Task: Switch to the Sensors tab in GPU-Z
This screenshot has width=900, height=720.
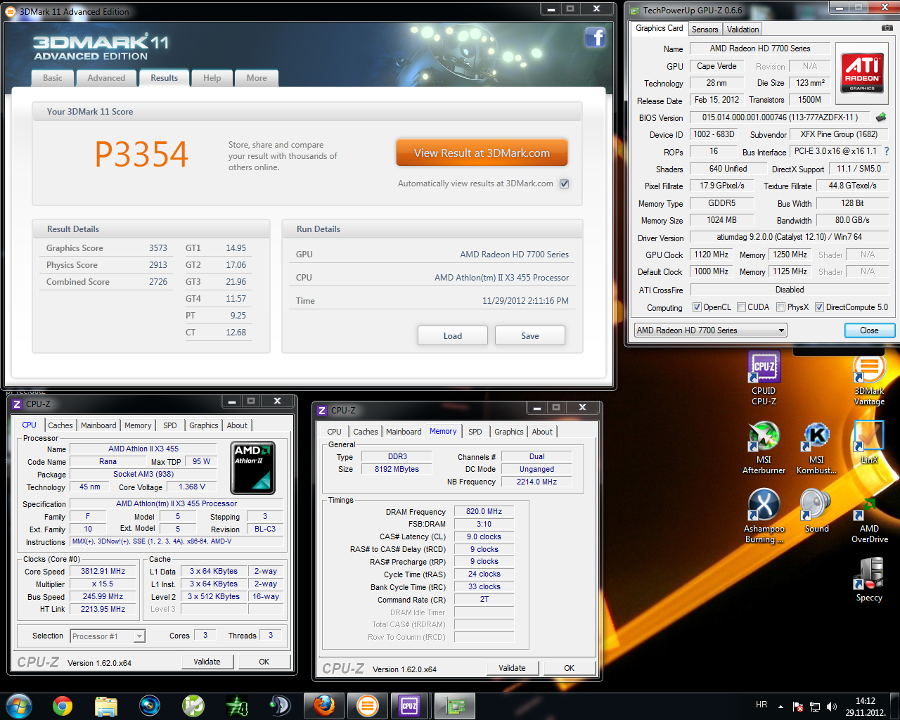Action: (x=705, y=30)
